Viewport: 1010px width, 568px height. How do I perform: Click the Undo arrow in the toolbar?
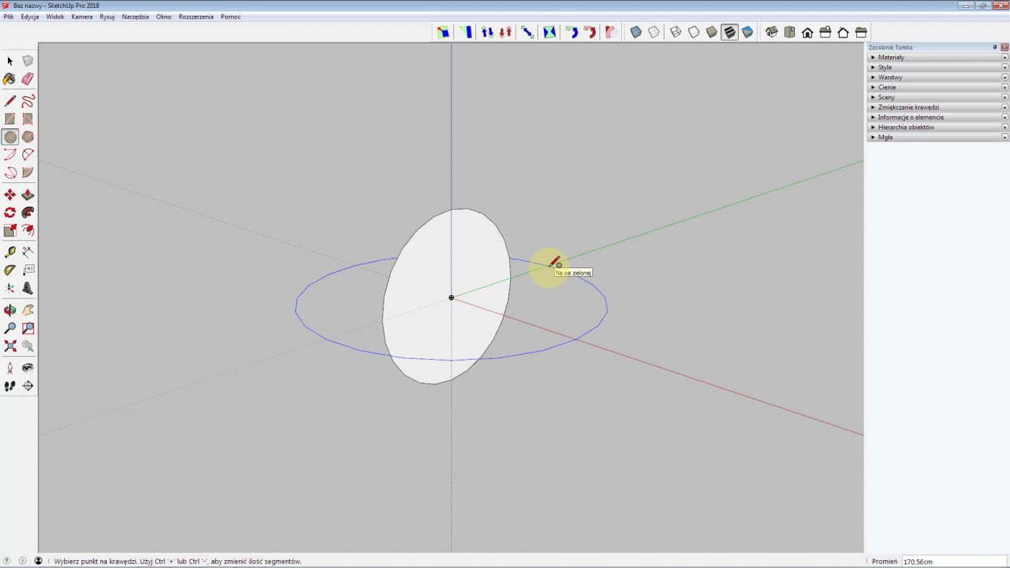pyautogui.click(x=573, y=32)
